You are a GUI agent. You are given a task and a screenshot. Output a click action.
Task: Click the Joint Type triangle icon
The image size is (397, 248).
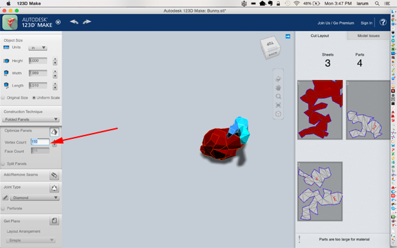click(54, 188)
